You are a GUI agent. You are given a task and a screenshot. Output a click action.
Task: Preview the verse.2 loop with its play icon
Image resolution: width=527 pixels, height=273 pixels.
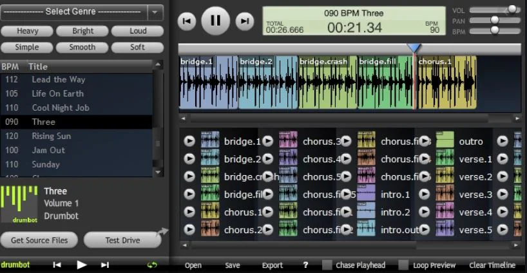pyautogui.click(x=425, y=176)
